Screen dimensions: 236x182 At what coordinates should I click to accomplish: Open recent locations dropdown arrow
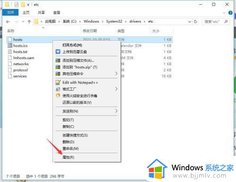click(x=23, y=22)
